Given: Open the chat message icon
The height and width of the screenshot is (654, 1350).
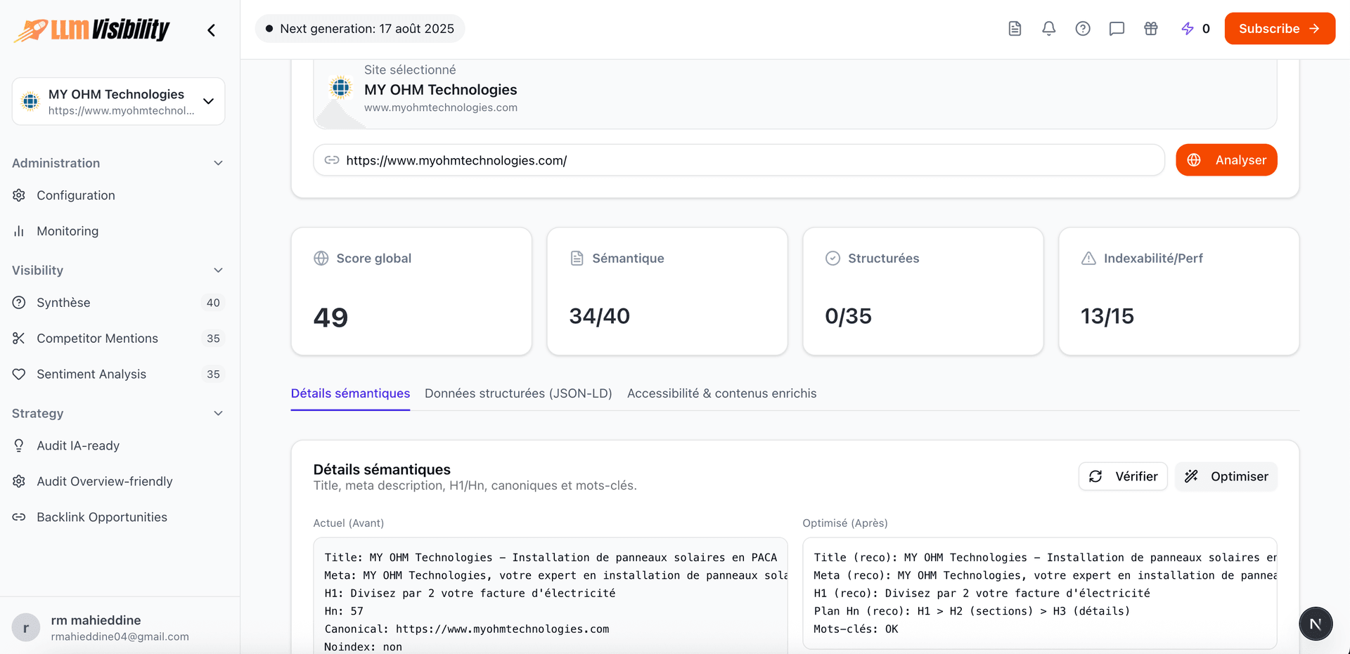Looking at the screenshot, I should 1117,29.
